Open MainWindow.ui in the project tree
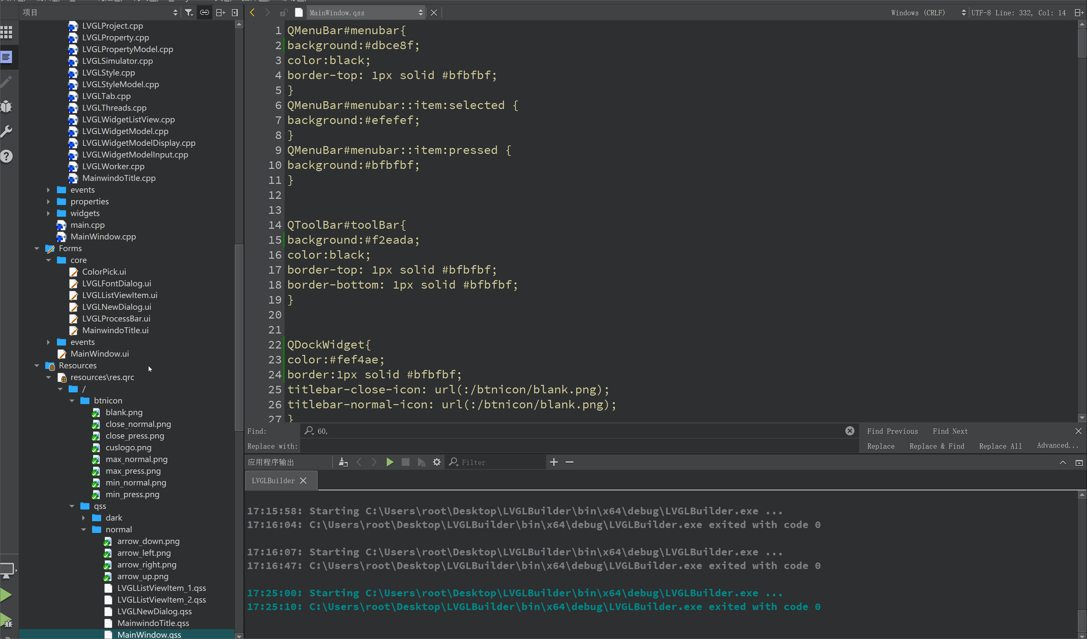Viewport: 1087px width, 639px height. (100, 354)
